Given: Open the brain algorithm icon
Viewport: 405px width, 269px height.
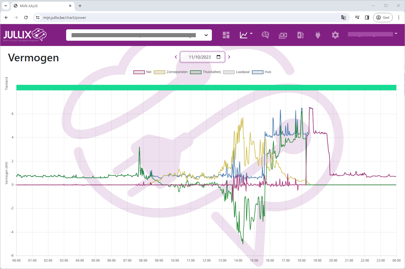Looking at the screenshot, I should pyautogui.click(x=265, y=35).
